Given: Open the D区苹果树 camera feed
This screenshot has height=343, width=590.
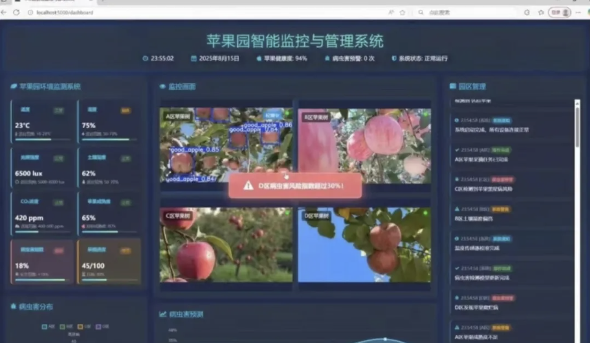Looking at the screenshot, I should (364, 245).
